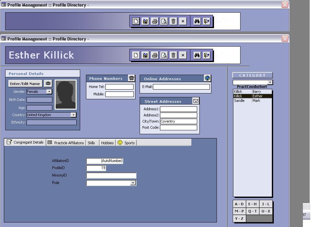Click New record icon in back window toolbar
The width and height of the screenshot is (331, 227).
click(136, 21)
